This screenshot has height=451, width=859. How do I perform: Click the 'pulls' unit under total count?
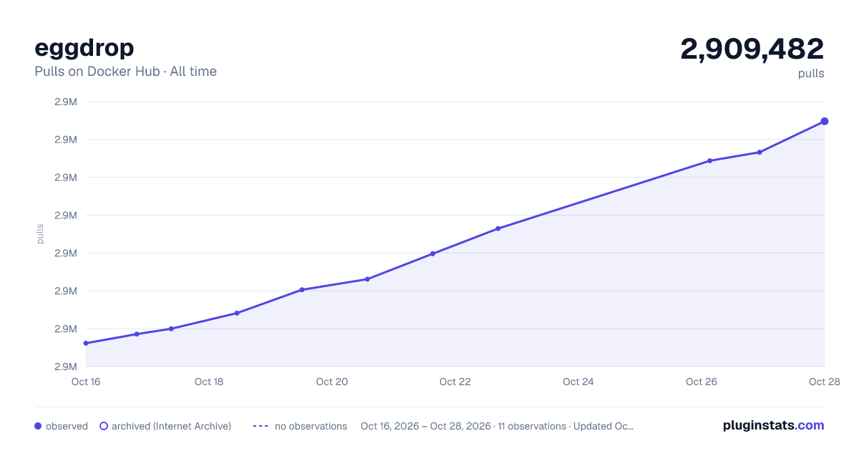point(811,73)
